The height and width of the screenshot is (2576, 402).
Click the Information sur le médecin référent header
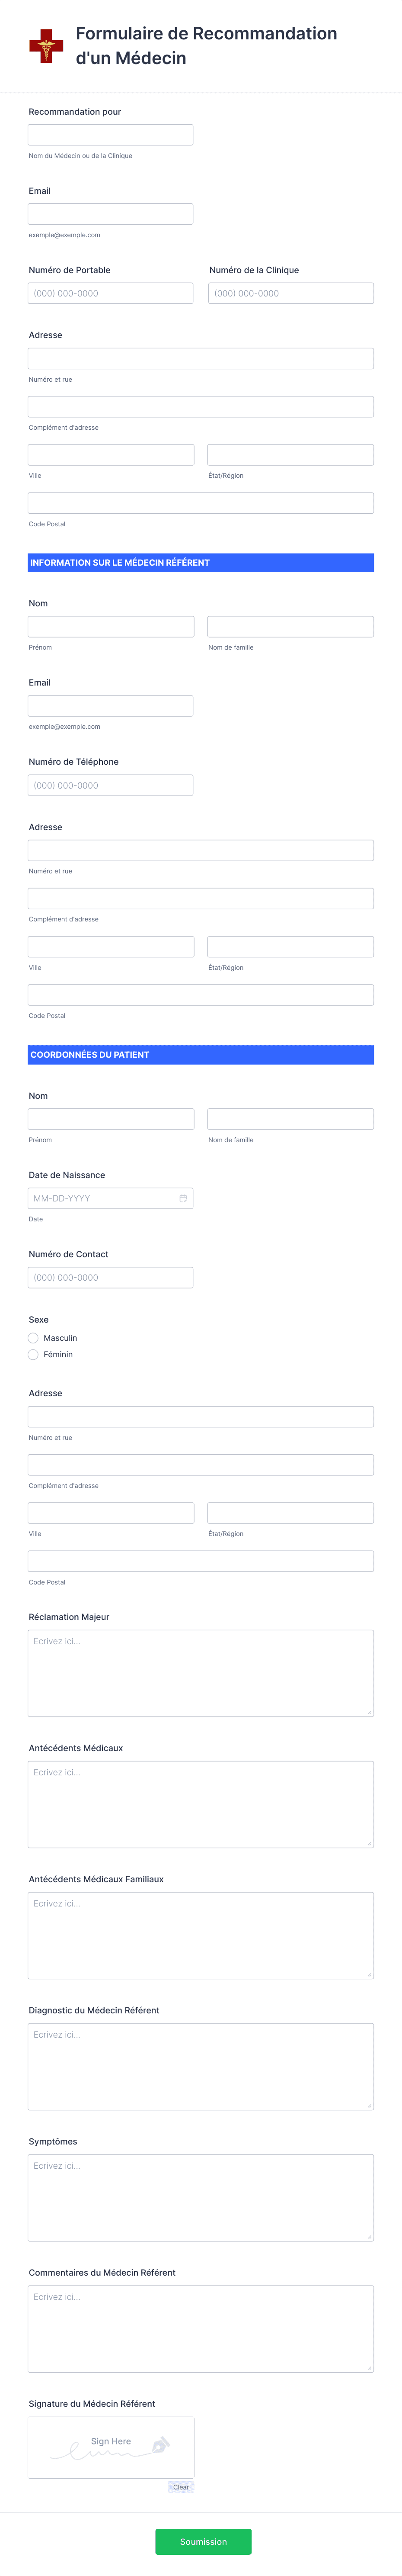pyautogui.click(x=201, y=563)
